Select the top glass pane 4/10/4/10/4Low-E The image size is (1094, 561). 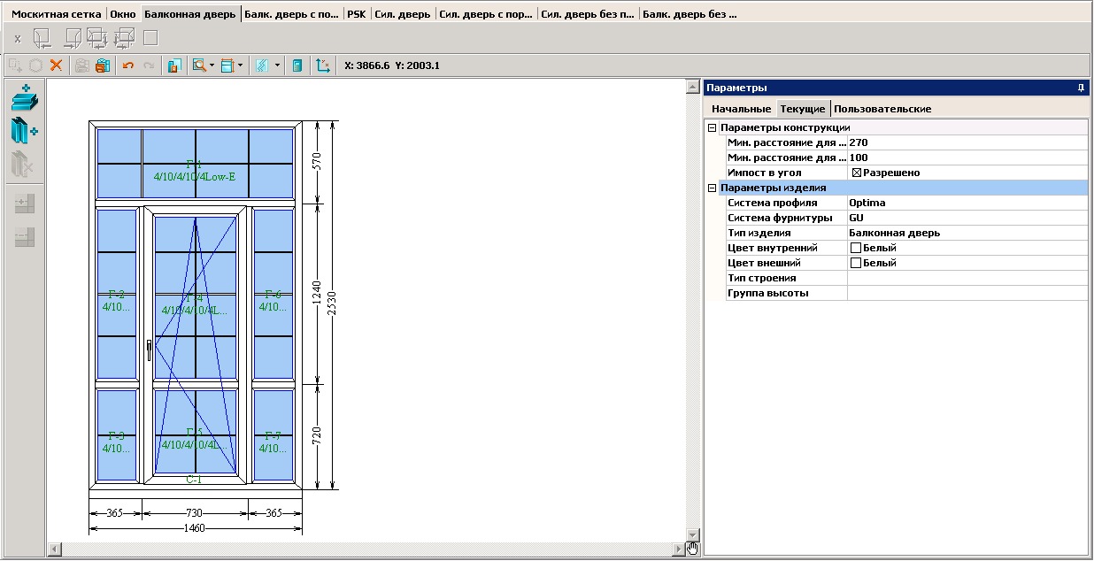195,164
